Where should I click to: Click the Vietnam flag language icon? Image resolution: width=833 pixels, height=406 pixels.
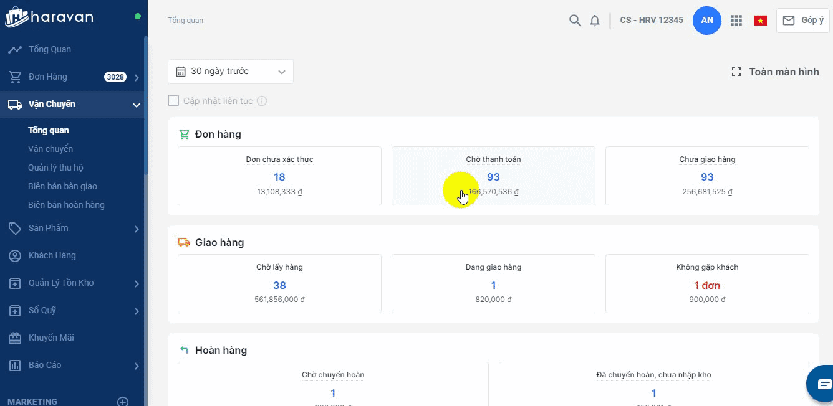point(760,21)
